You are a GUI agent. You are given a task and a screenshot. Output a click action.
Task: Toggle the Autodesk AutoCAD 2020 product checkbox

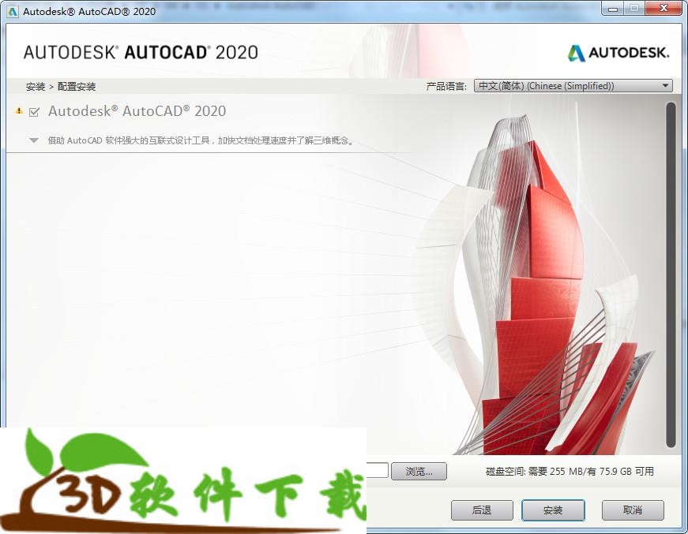coord(34,112)
